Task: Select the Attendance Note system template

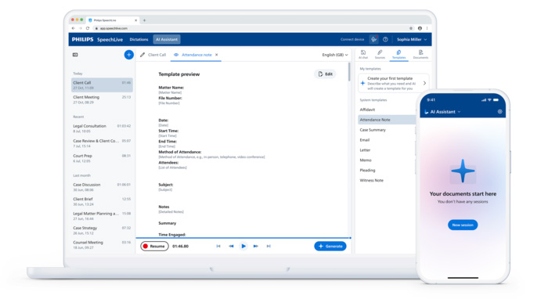Action: click(x=386, y=120)
